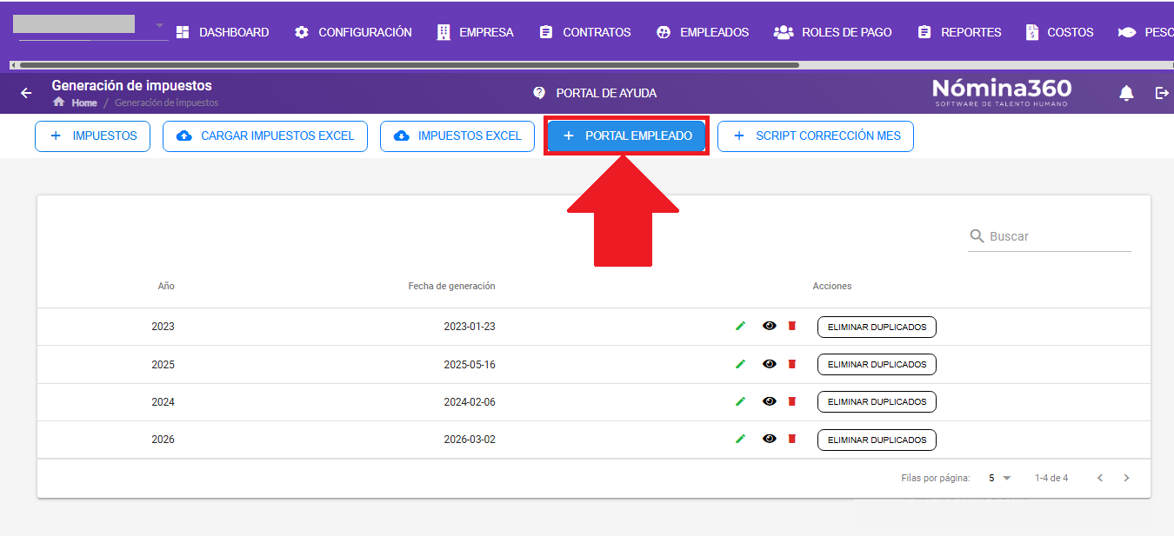
Task: Delete the 2025 row with trash icon
Action: pos(791,364)
